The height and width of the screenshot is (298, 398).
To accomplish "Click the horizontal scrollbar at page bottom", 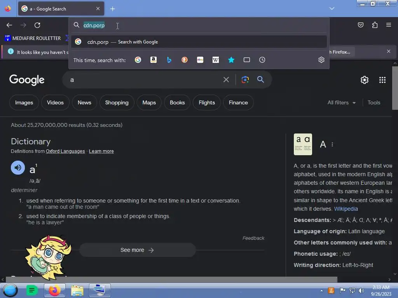I will [x=171, y=279].
